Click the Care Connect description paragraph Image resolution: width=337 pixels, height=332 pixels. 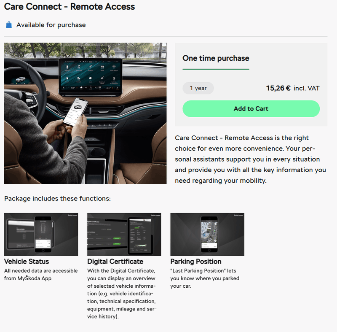click(250, 159)
